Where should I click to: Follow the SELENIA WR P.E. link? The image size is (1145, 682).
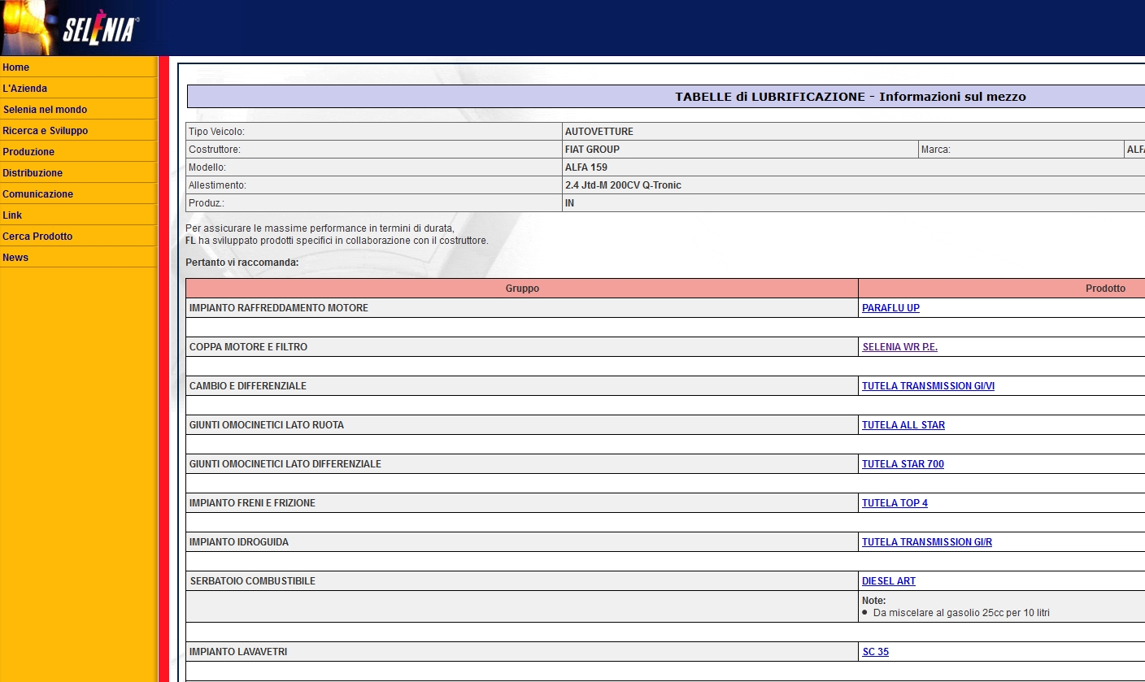(x=899, y=347)
